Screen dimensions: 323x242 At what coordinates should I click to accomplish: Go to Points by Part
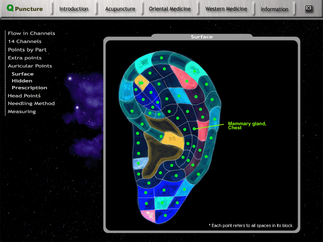27,50
